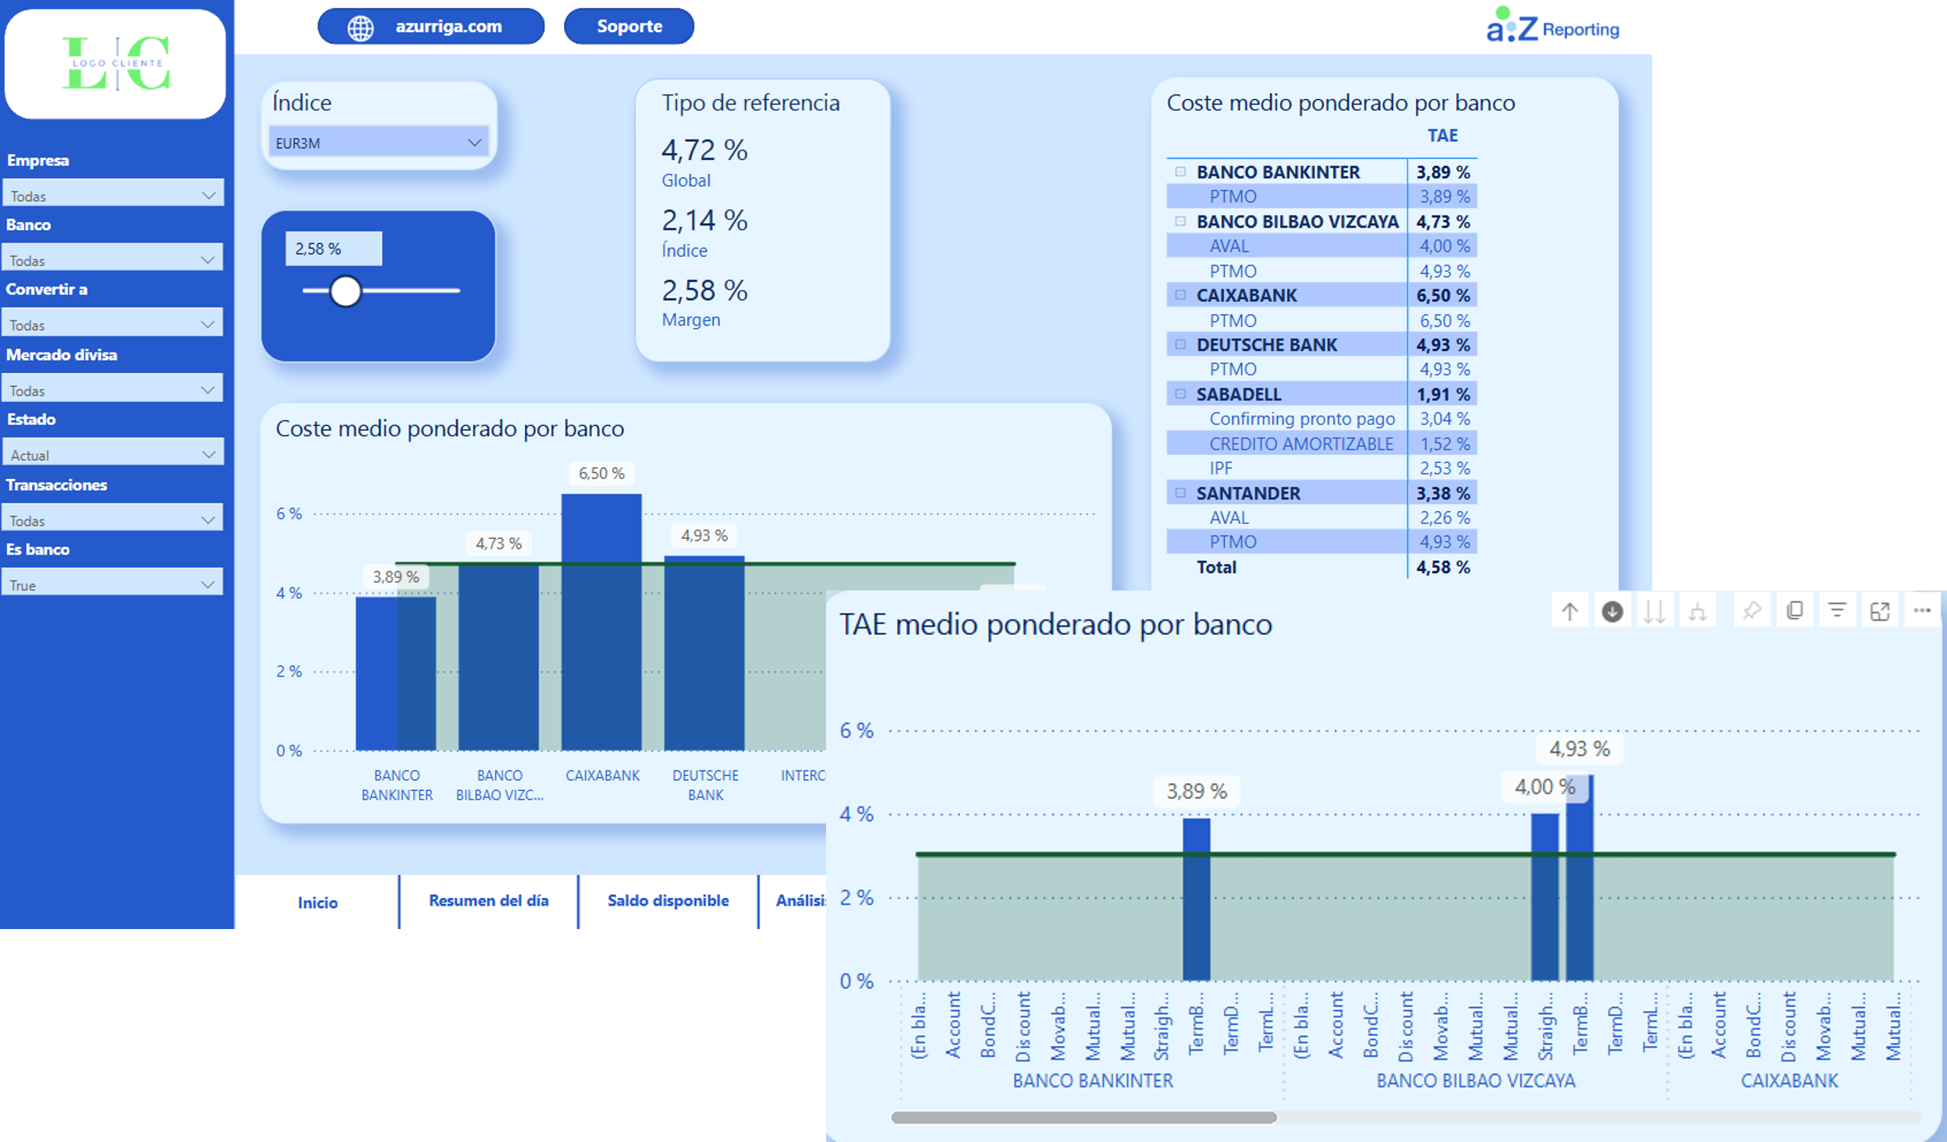Open the Estado dropdown showing Actual

click(113, 453)
